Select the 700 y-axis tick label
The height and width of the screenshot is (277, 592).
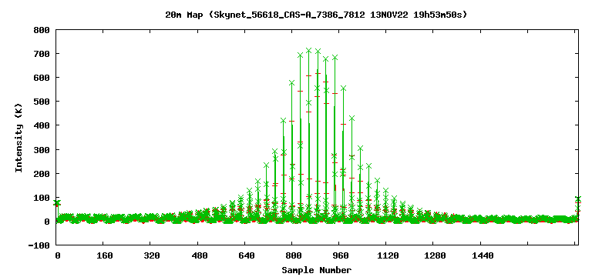pos(44,54)
